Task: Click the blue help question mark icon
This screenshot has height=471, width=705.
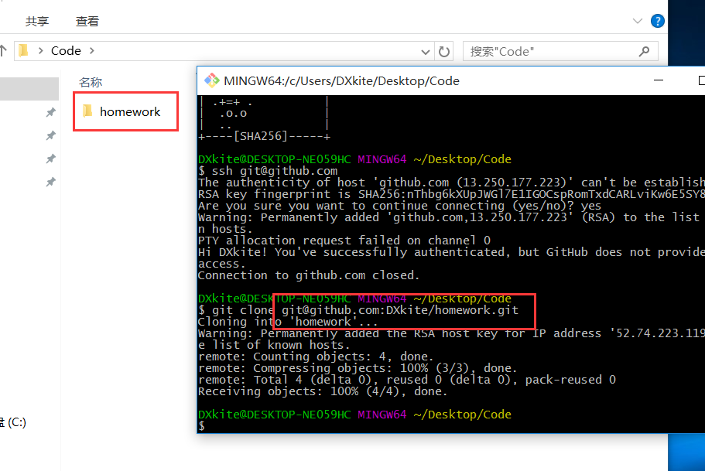Action: [657, 21]
